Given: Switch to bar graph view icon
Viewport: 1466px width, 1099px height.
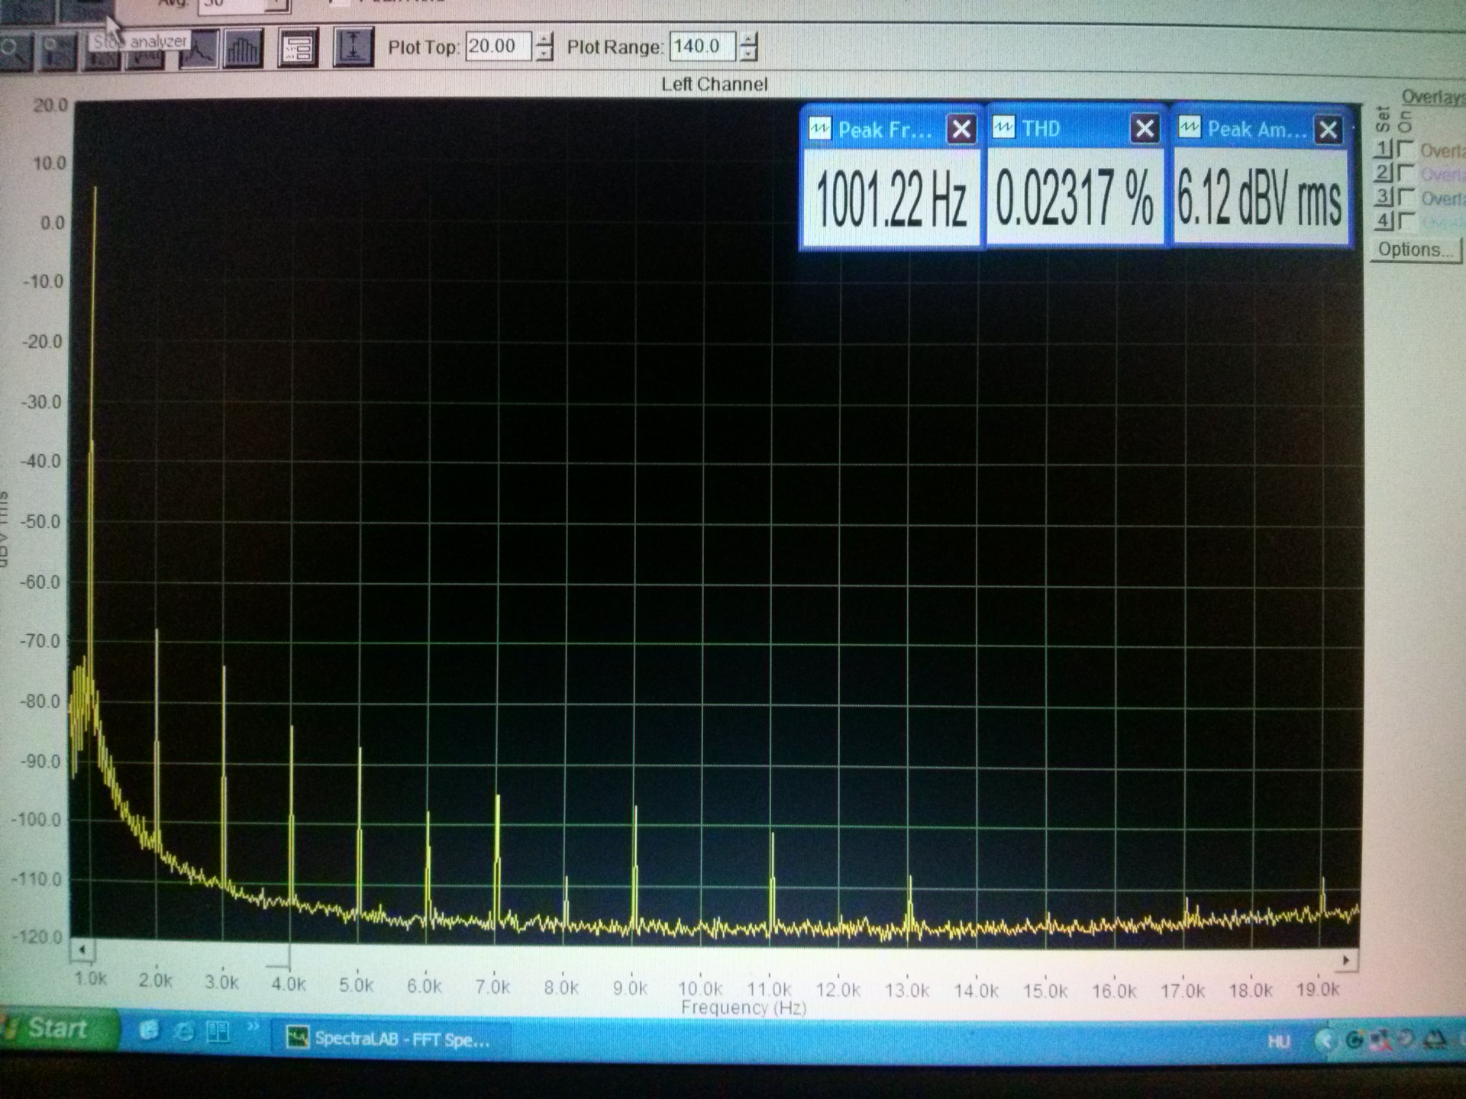Looking at the screenshot, I should pyautogui.click(x=243, y=50).
